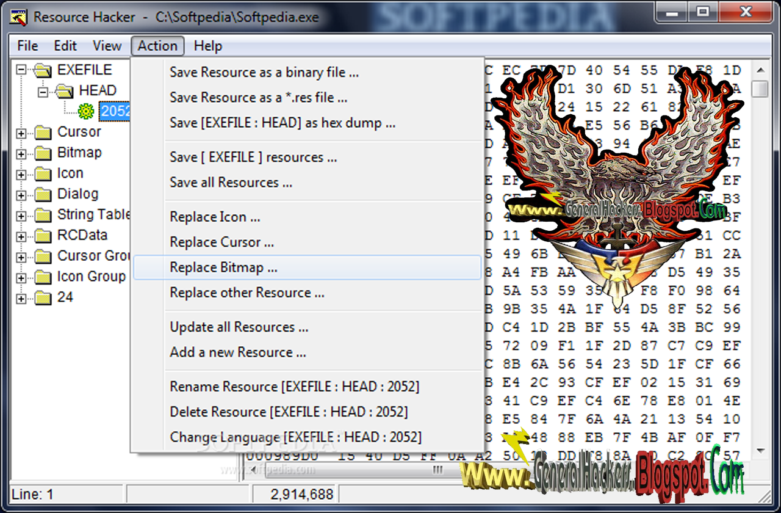Click the Resource Hacker title bar icon

(20, 17)
